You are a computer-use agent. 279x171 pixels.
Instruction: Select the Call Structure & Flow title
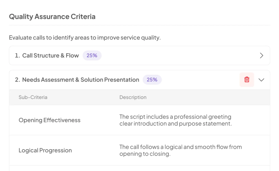coord(50,56)
